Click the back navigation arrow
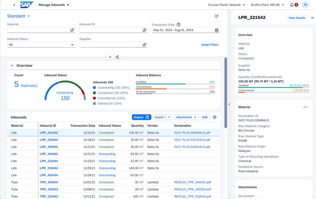 click(14, 5)
